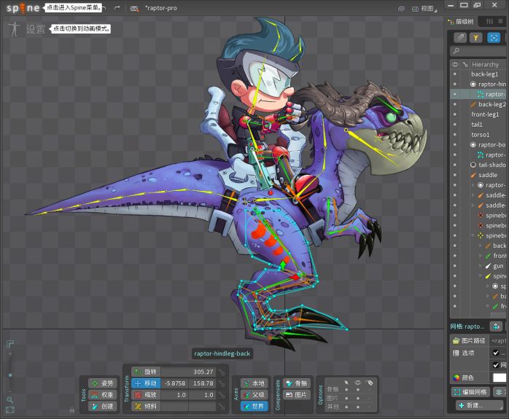The height and width of the screenshot is (419, 509).
Task: Click the 编辑网格 edit mesh button
Action: coord(470,392)
